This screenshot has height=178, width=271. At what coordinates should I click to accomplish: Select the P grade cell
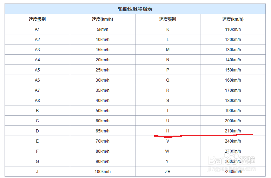[x=168, y=70]
